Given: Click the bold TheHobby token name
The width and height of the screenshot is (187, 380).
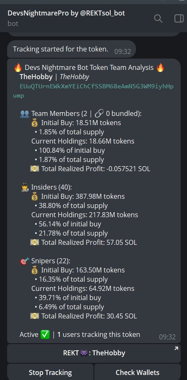Looking at the screenshot, I should (36, 77).
